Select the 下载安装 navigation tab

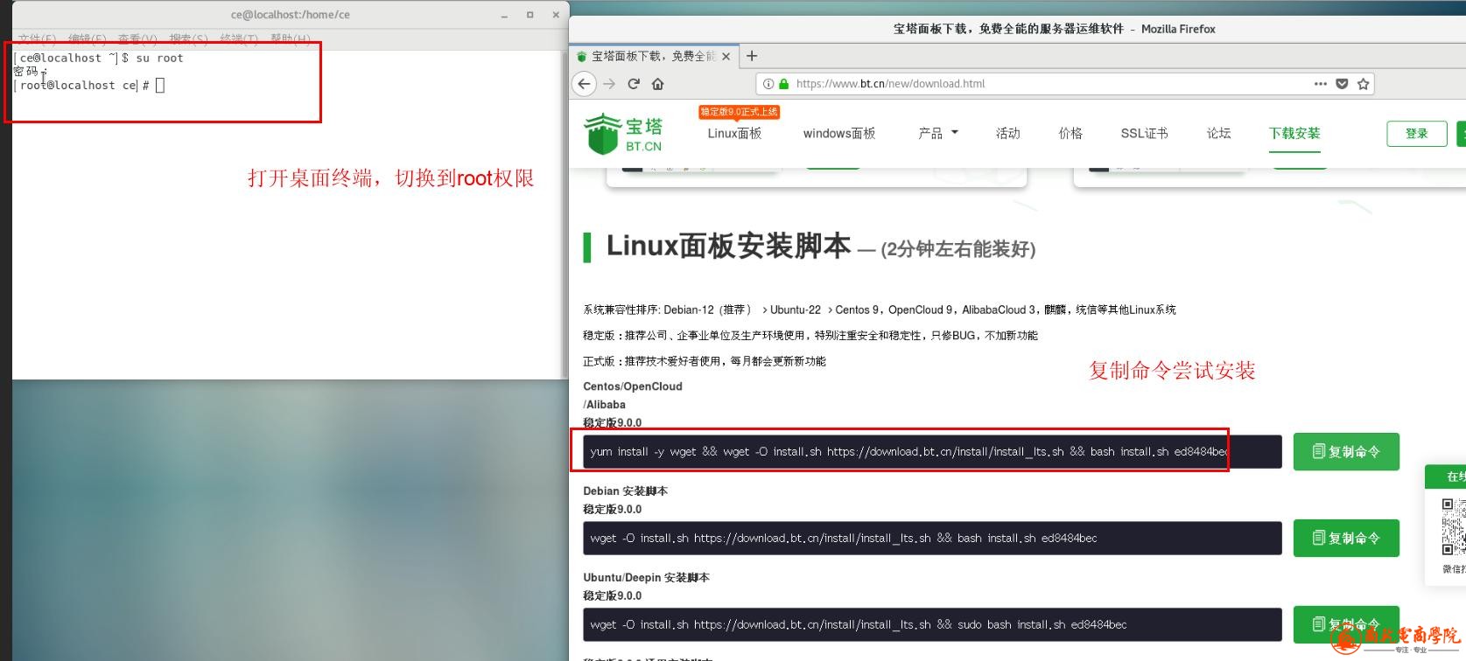point(1294,134)
